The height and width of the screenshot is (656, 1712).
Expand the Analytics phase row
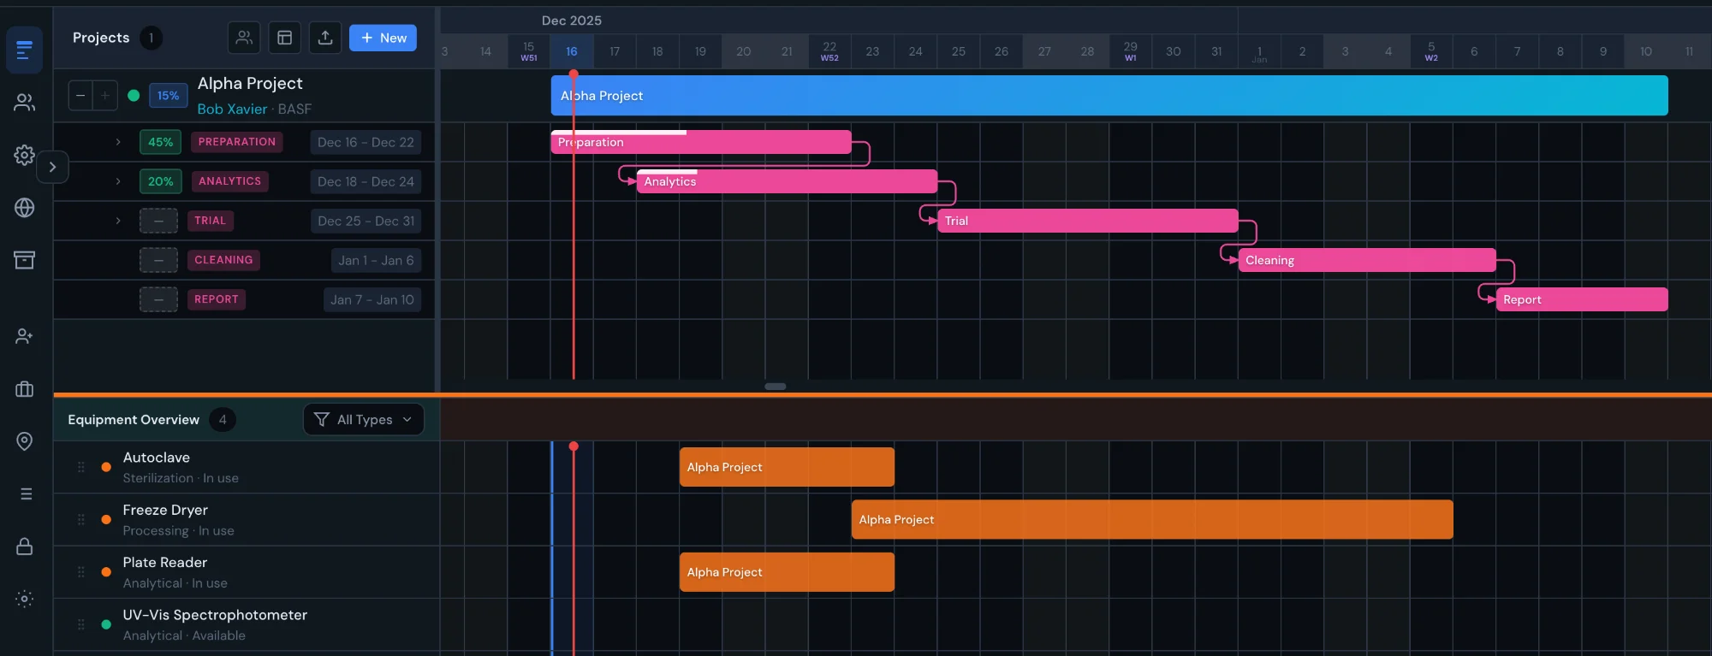pos(118,181)
